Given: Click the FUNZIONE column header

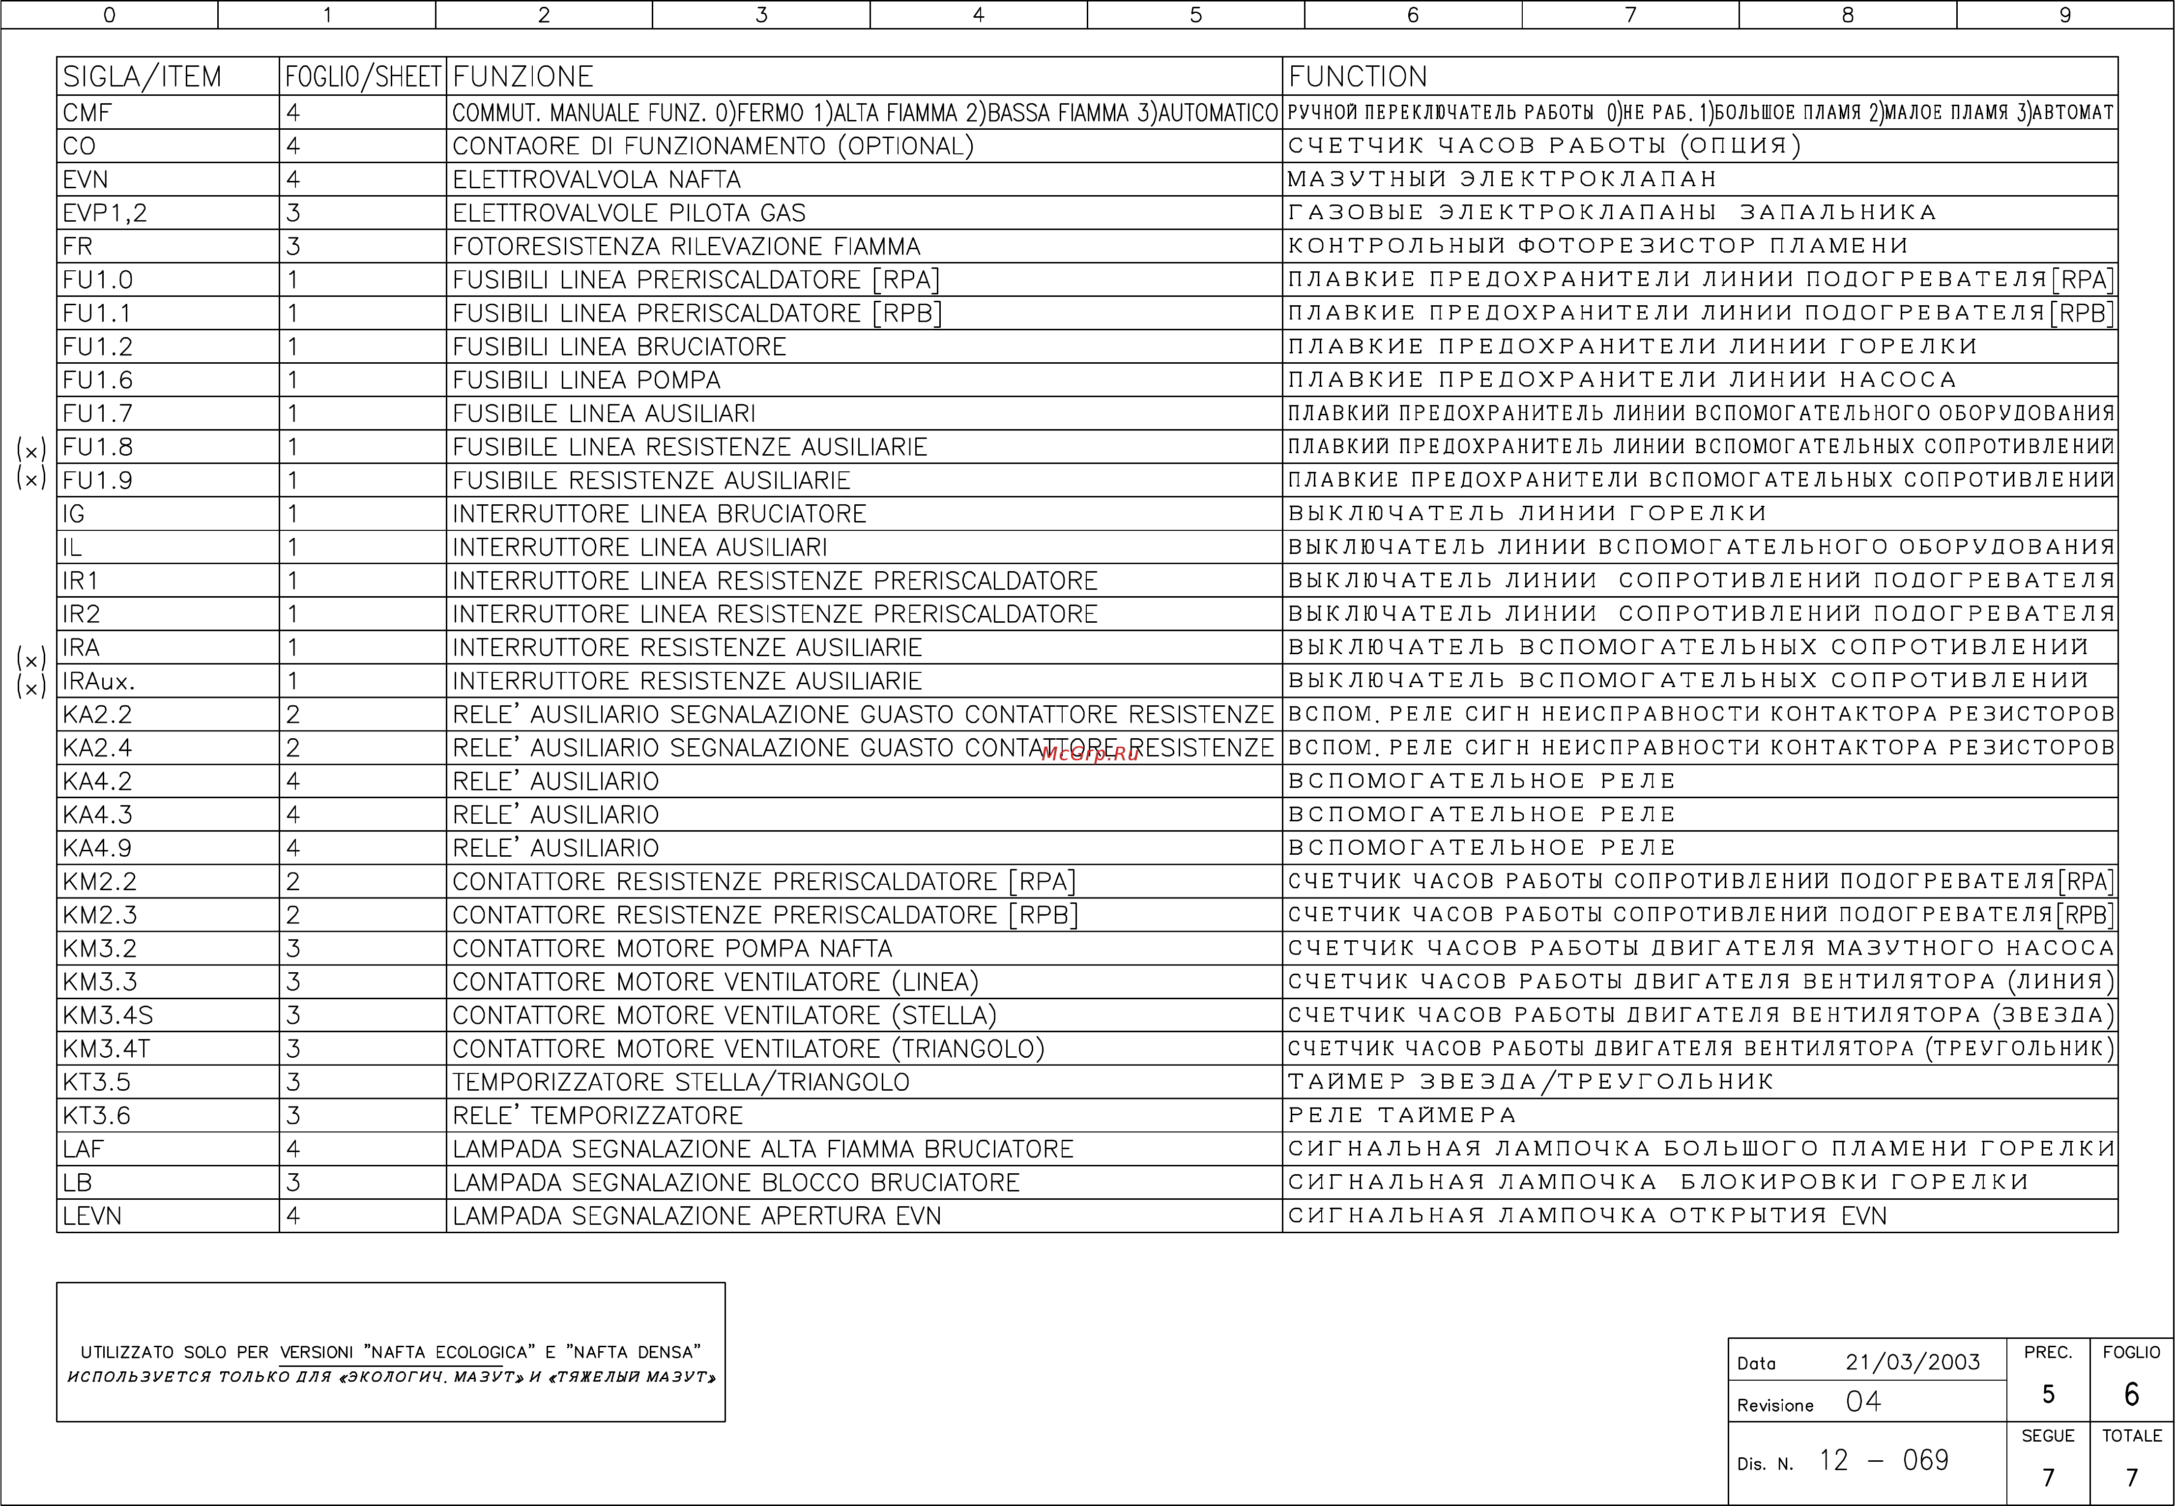Looking at the screenshot, I should click(x=864, y=77).
